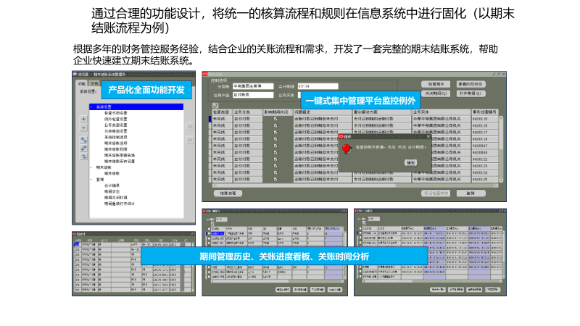580x326 pixels.
Task: Click the 返回 button at the bottom right
Action: point(471,193)
